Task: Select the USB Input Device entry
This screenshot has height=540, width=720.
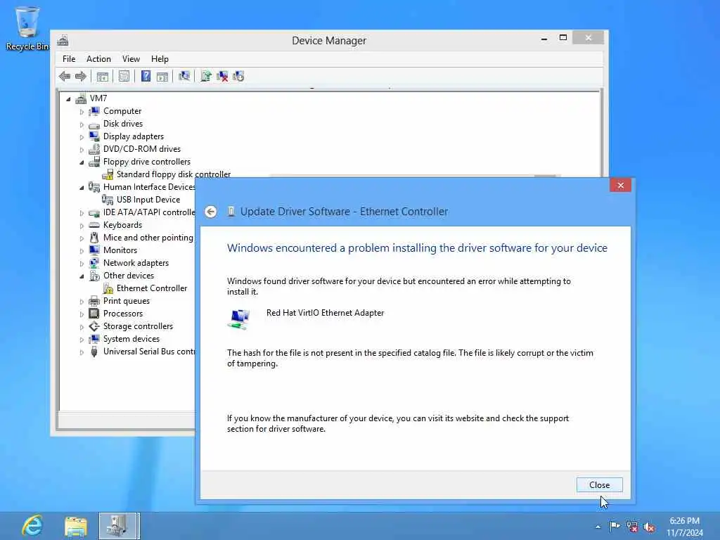Action: (x=148, y=200)
